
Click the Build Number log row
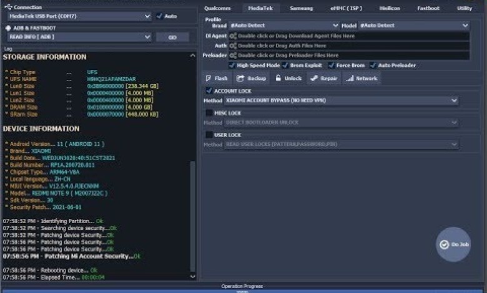click(x=50, y=165)
